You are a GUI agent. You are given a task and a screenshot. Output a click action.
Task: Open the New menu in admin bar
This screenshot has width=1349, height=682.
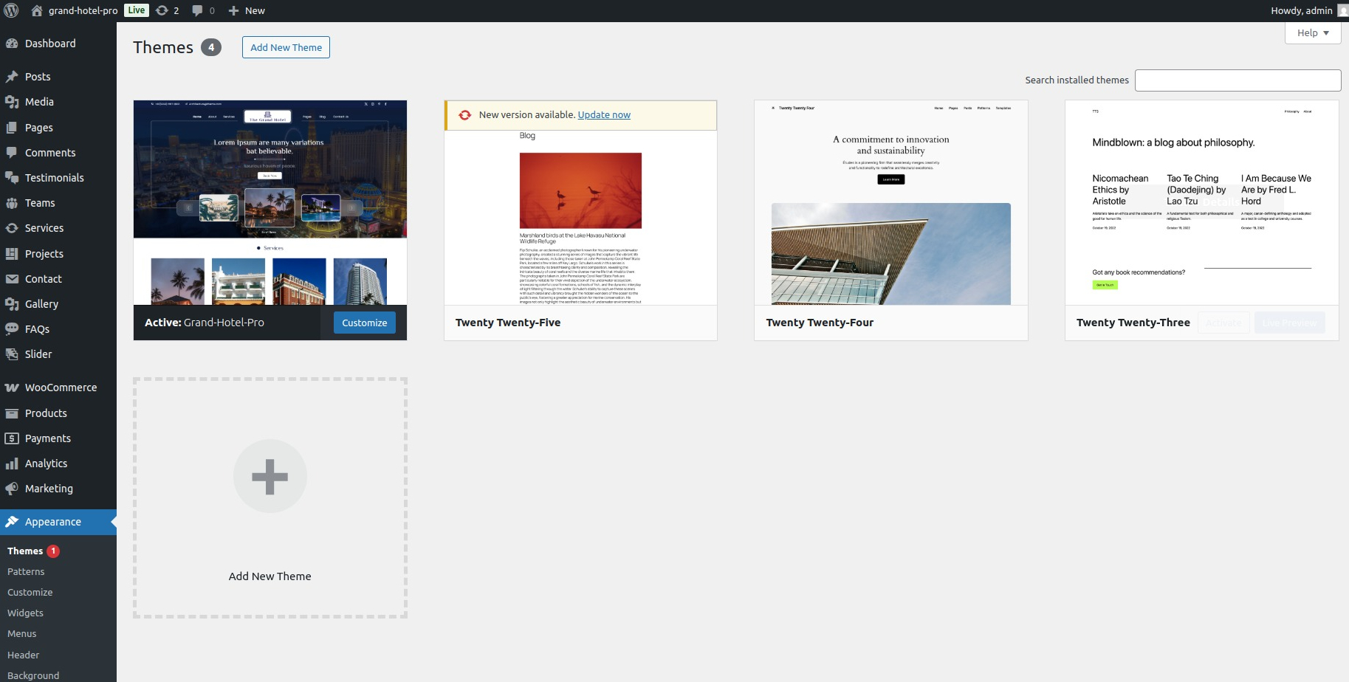click(x=246, y=10)
